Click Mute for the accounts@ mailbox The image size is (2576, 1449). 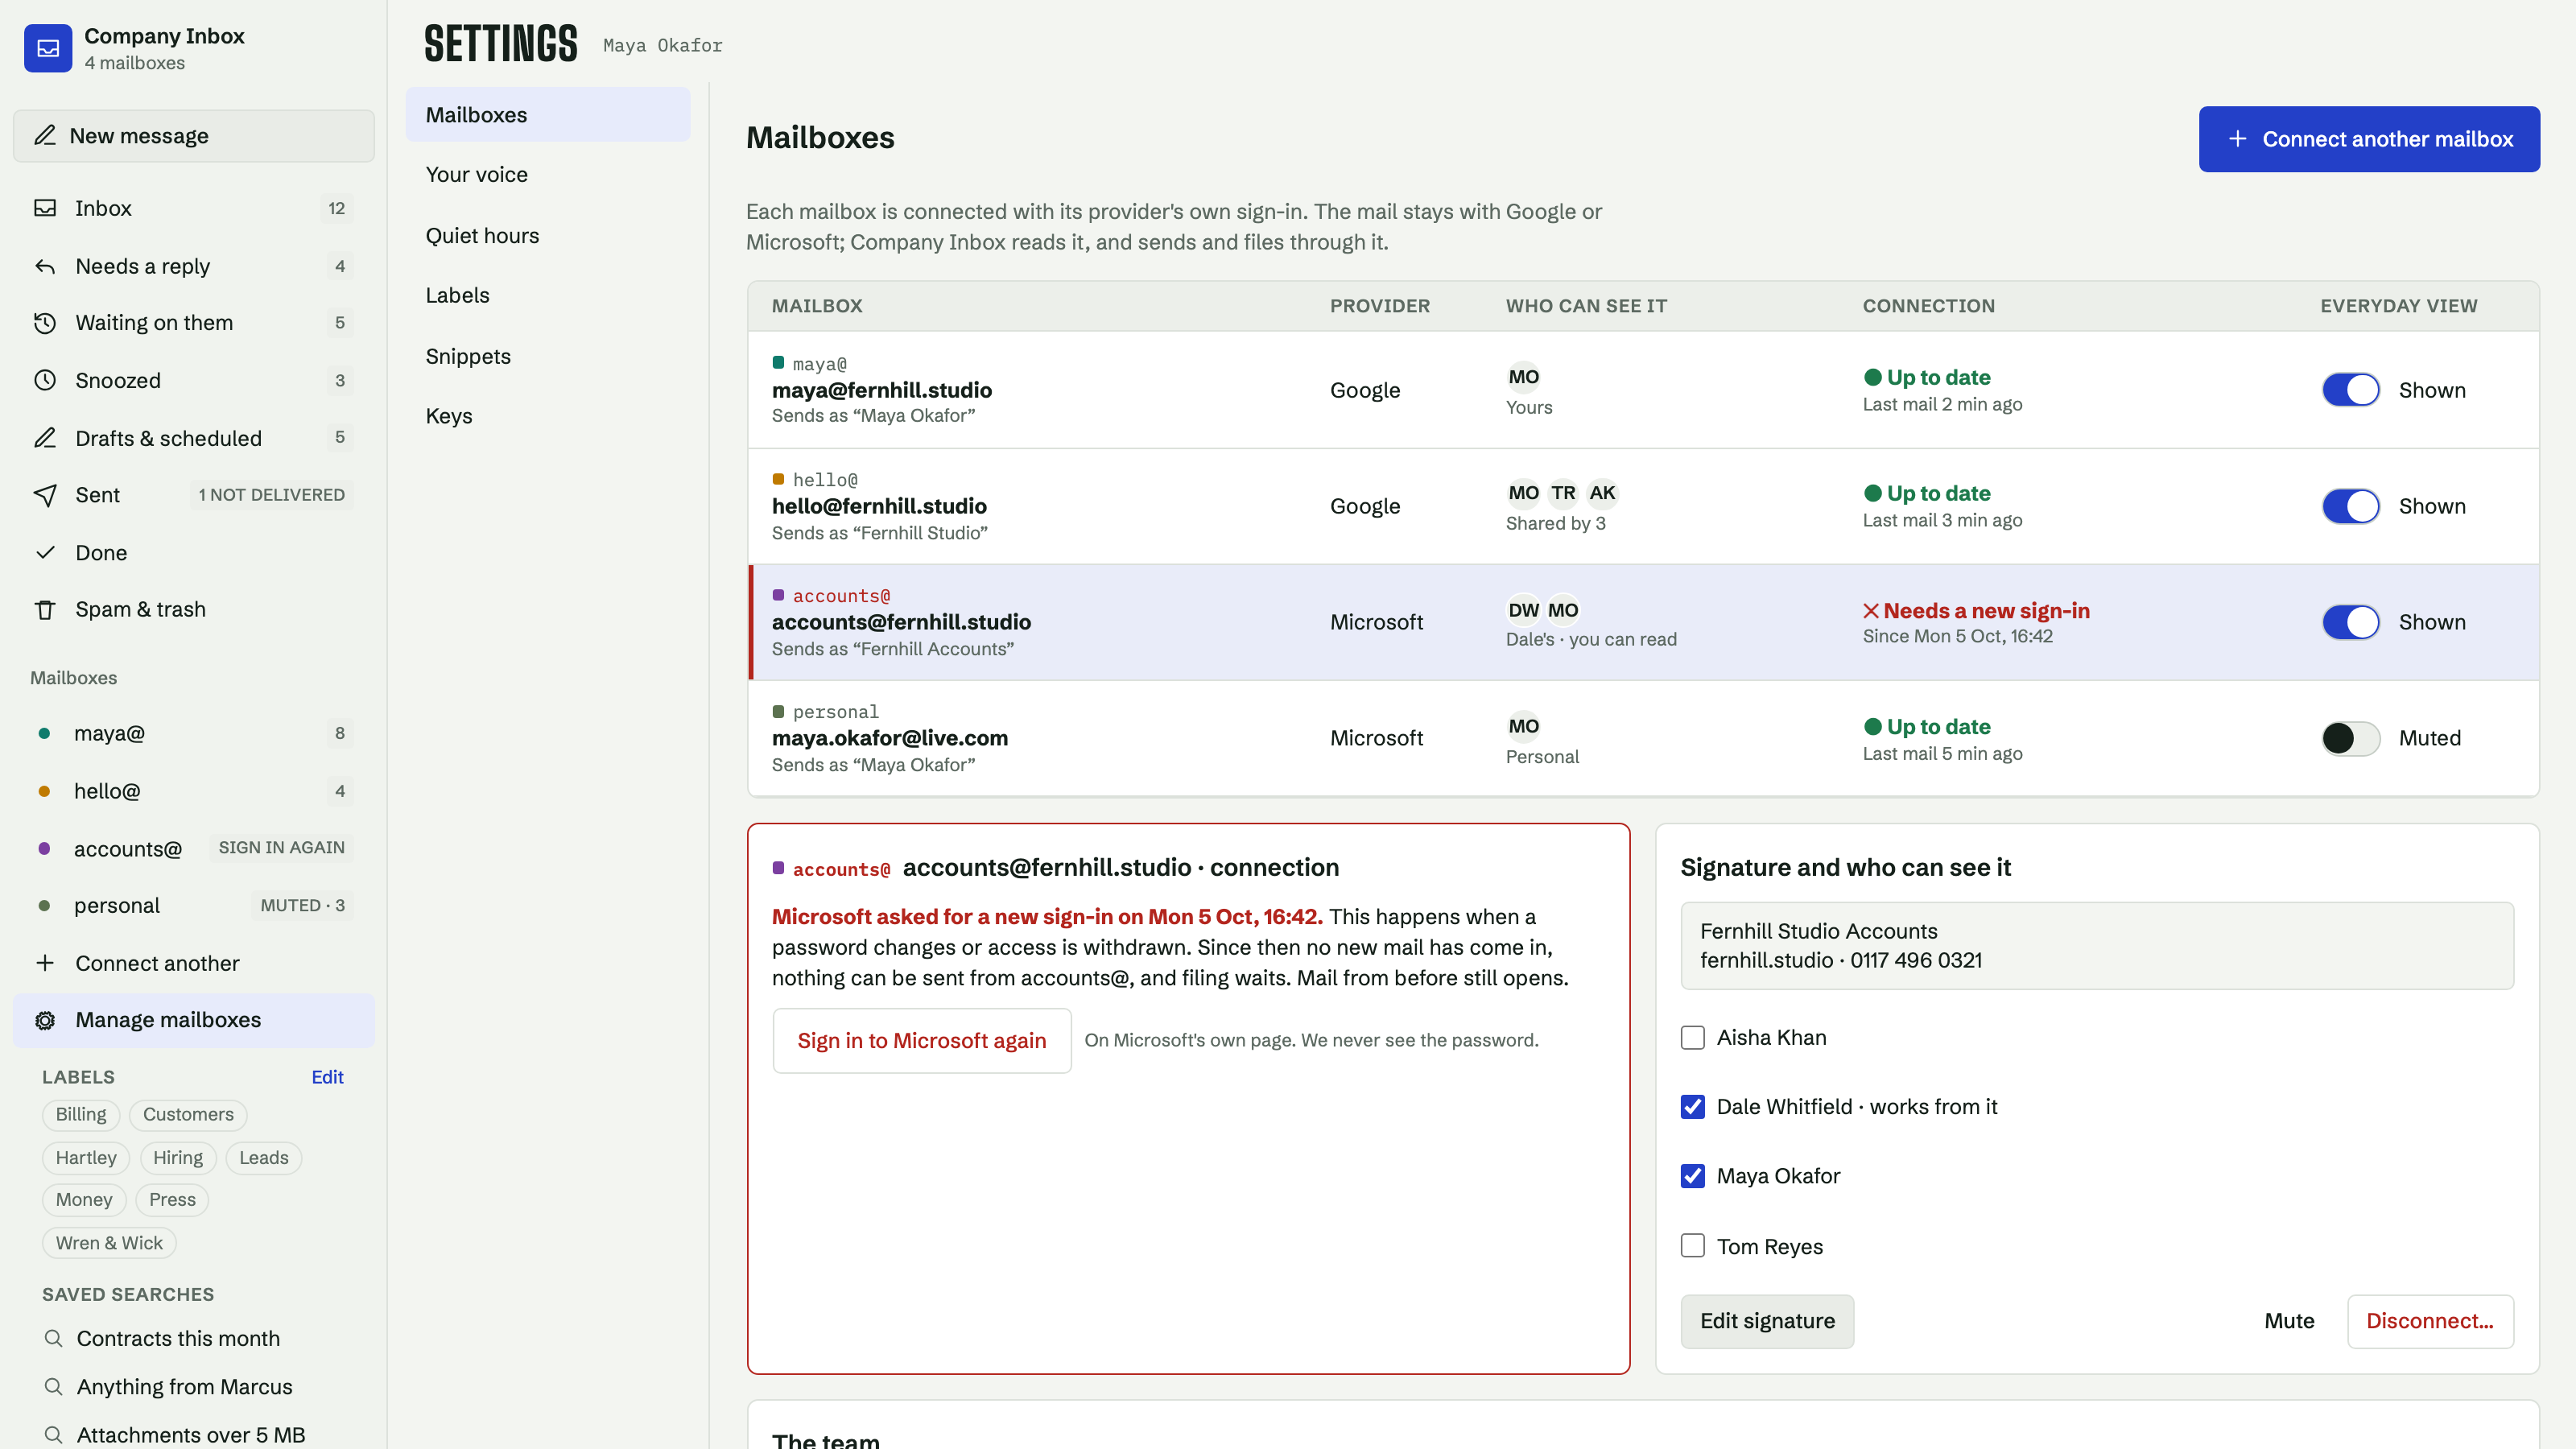(x=2289, y=1321)
